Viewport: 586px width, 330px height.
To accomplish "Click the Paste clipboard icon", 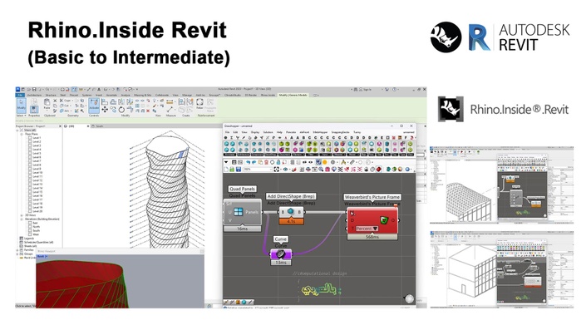I will pos(47,104).
